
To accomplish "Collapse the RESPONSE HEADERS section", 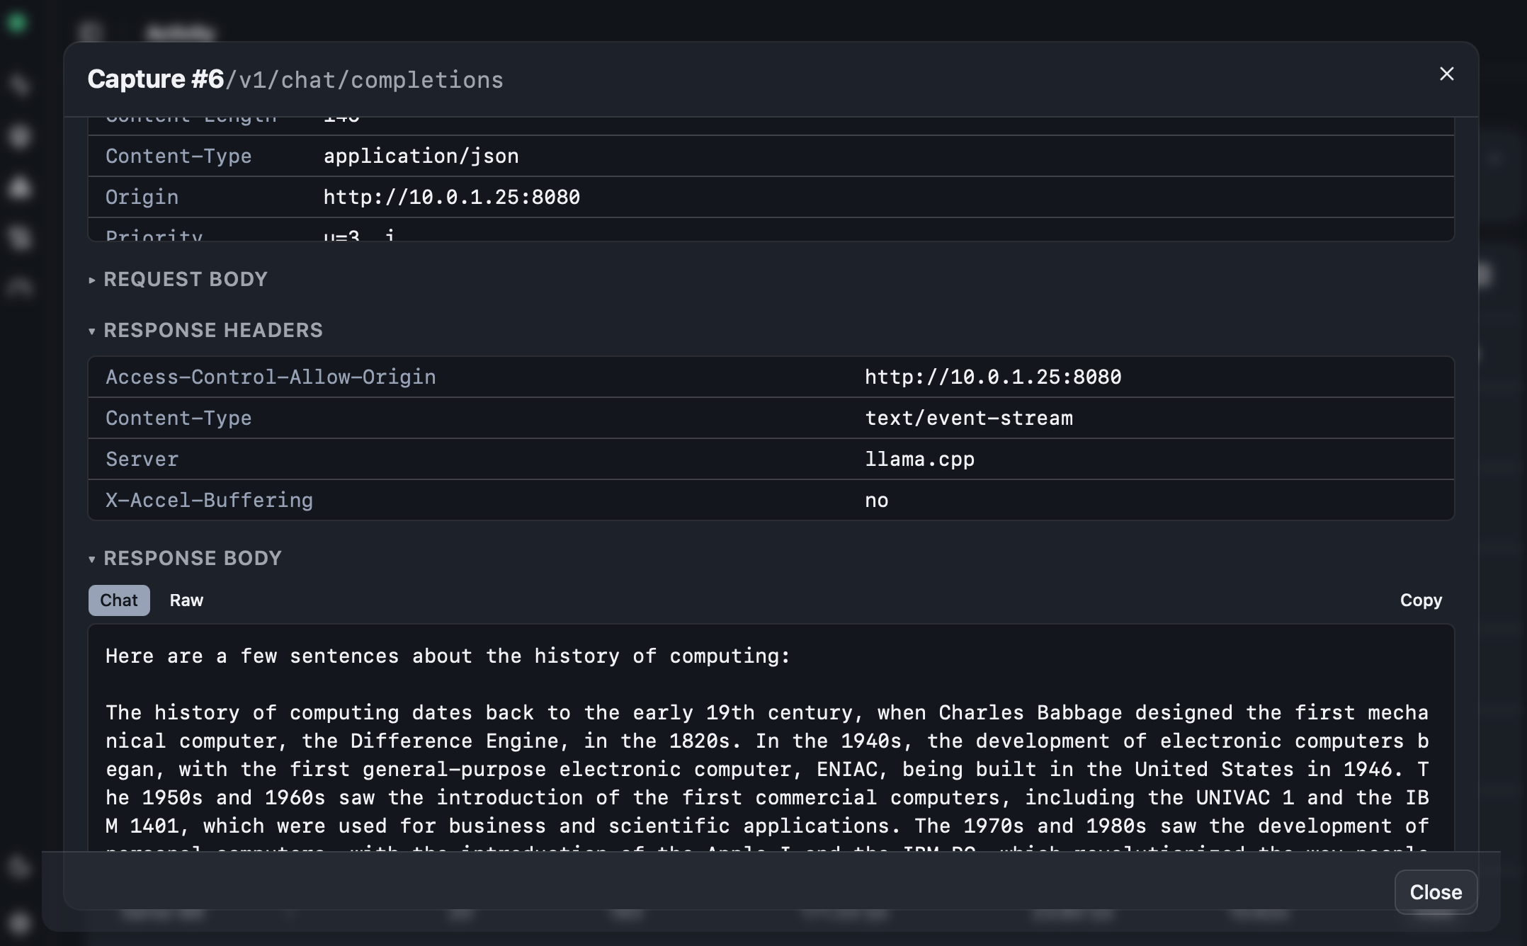I will coord(205,331).
